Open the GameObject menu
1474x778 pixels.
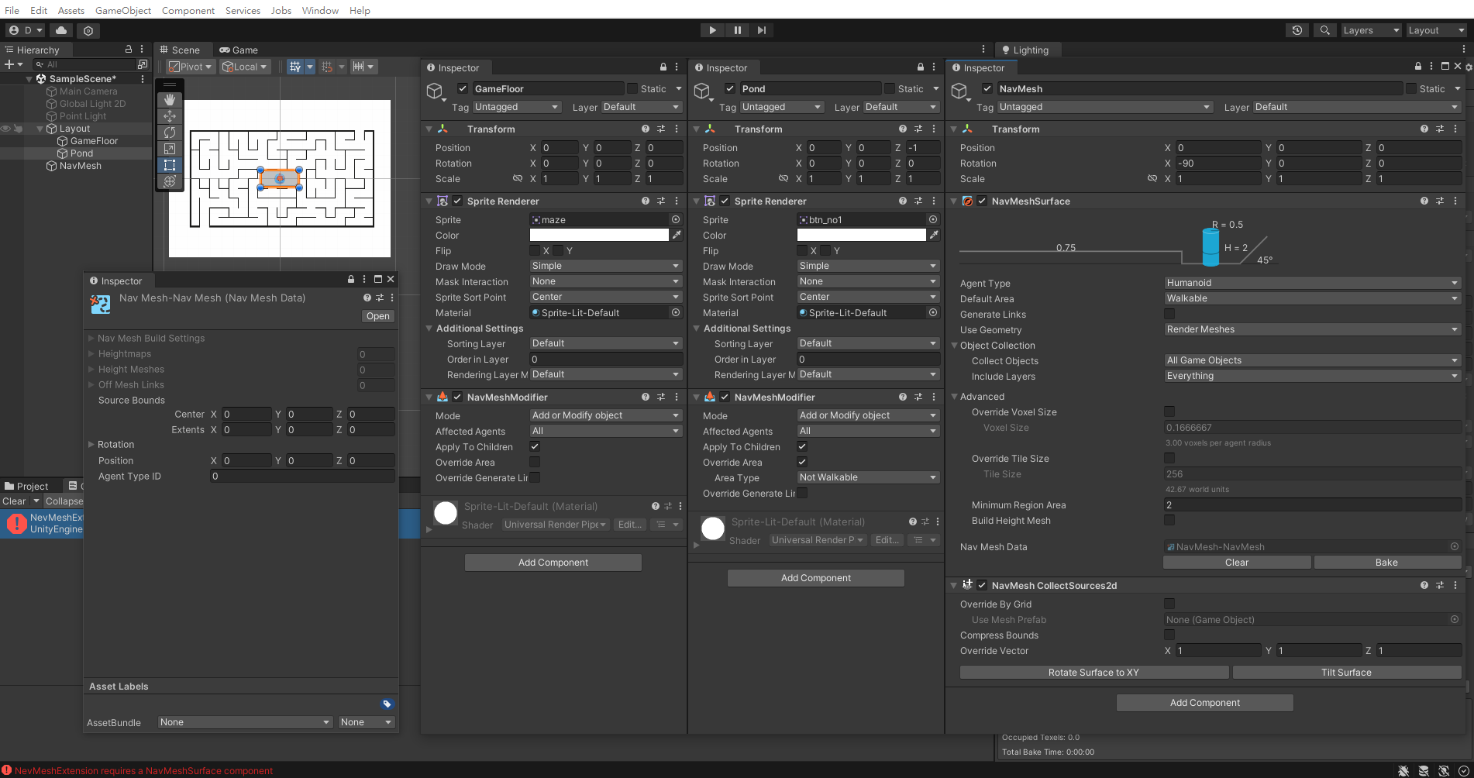(122, 10)
